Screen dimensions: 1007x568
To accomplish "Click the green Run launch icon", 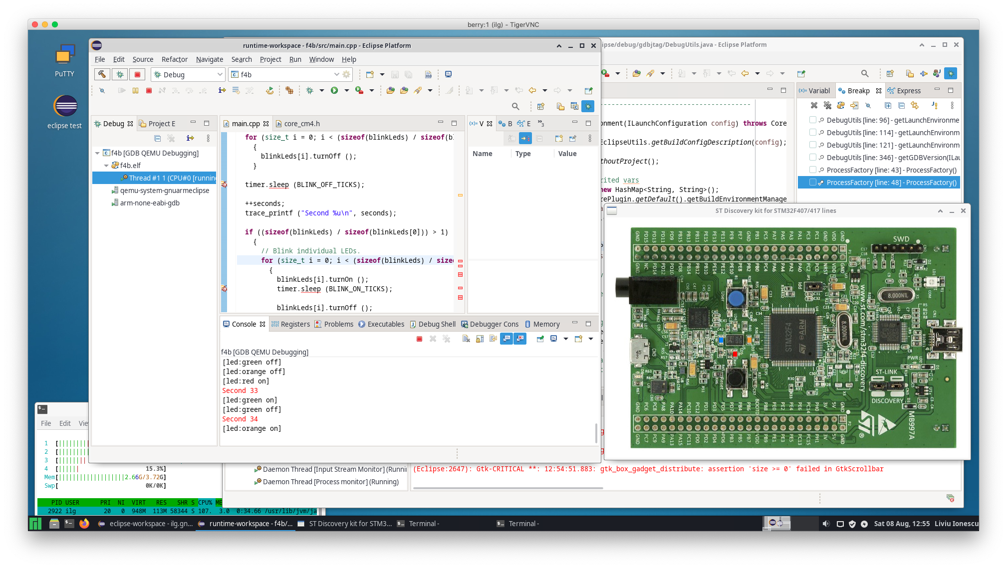I will 334,90.
